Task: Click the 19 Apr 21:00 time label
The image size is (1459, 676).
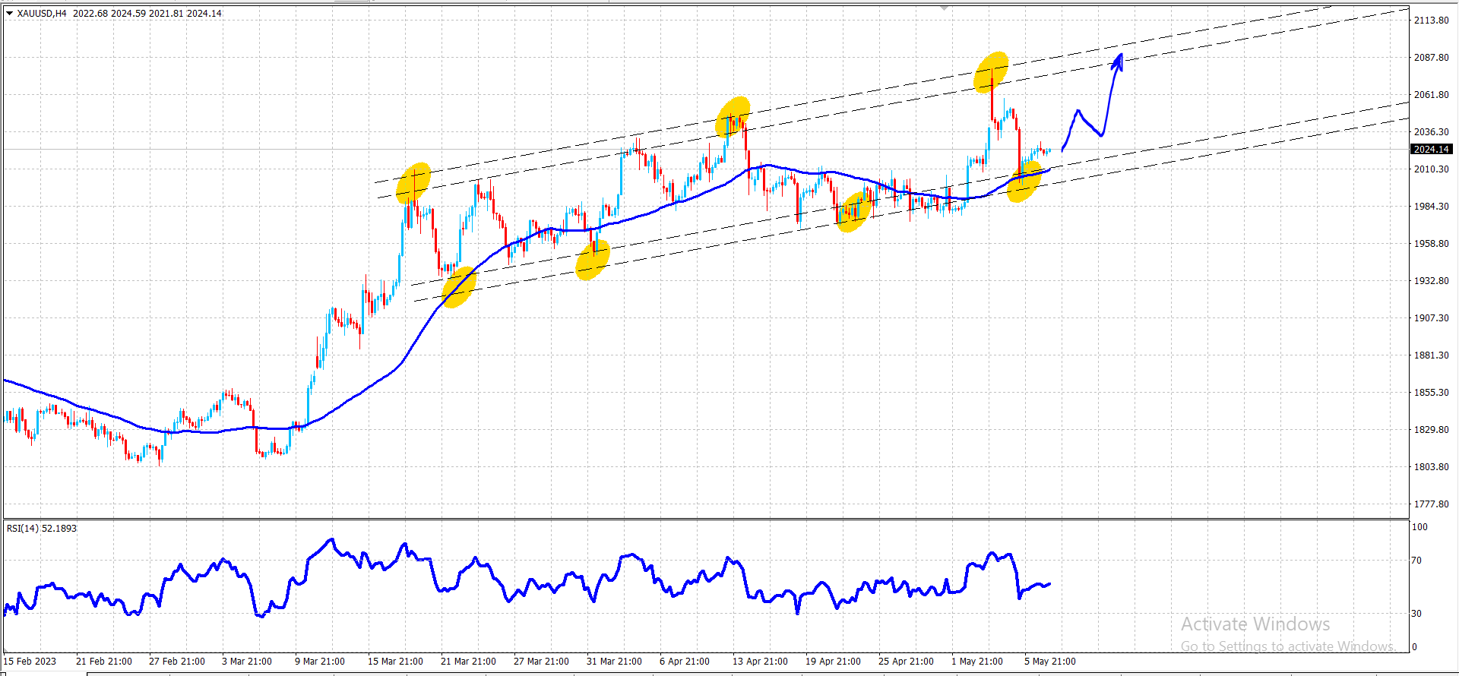Action: (x=833, y=662)
